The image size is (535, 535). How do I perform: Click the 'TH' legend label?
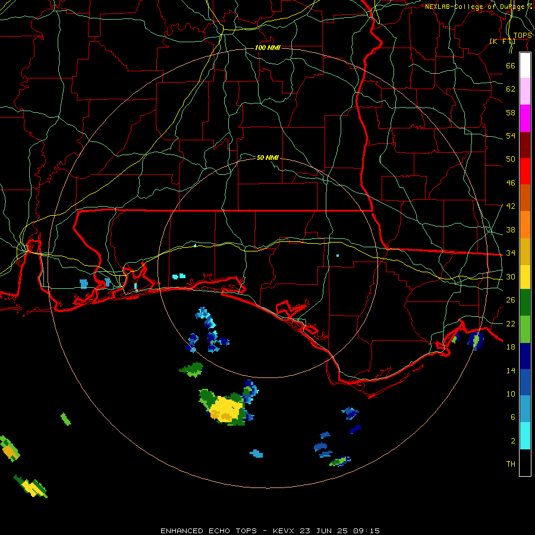coord(511,464)
